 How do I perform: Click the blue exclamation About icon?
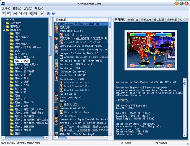(x=48, y=13)
